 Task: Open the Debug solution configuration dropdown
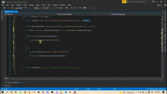click(38, 8)
